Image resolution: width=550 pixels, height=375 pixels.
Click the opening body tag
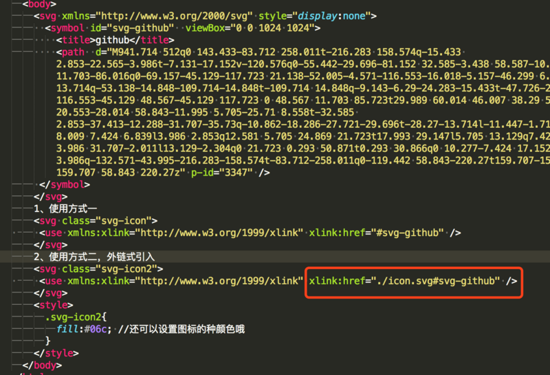click(39, 4)
